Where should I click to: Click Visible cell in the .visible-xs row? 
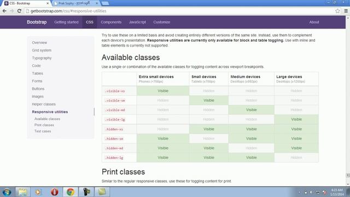(163, 91)
